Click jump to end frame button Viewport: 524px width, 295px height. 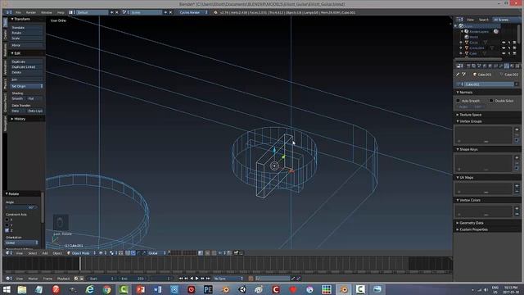pos(208,279)
